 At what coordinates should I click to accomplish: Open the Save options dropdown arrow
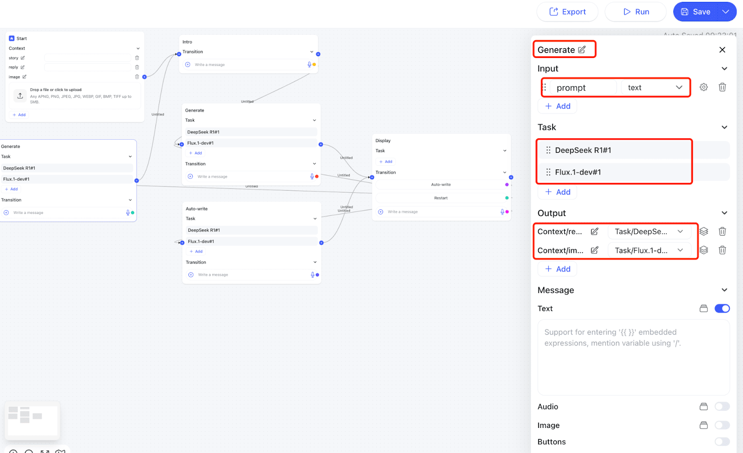tap(725, 12)
